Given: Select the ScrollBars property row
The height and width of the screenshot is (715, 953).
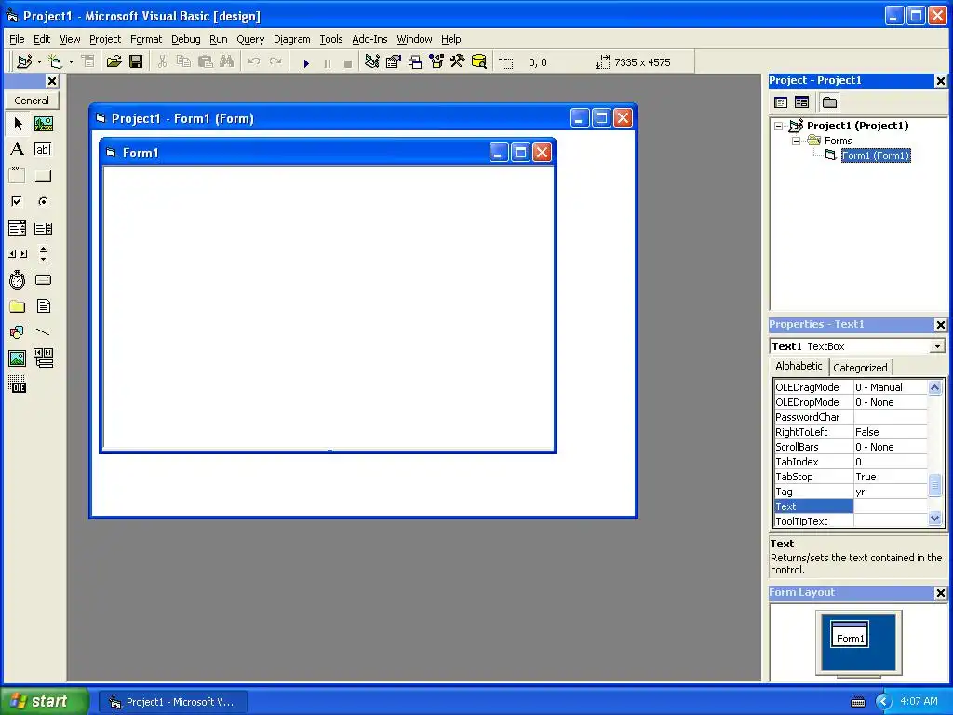Looking at the screenshot, I should 851,447.
